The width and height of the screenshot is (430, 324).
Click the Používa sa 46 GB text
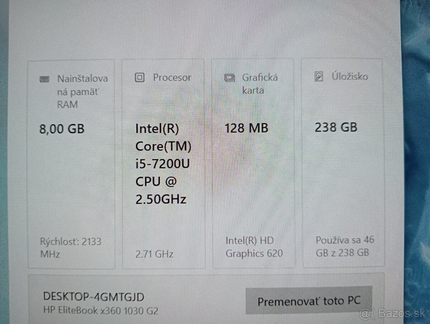pos(345,246)
